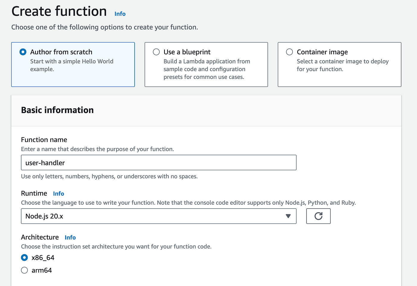
Task: Click the Runtime dropdown arrow icon
Action: [x=288, y=216]
